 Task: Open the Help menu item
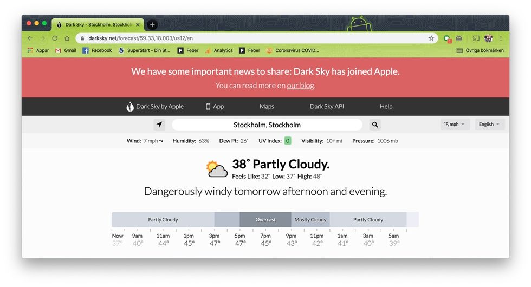coord(386,107)
